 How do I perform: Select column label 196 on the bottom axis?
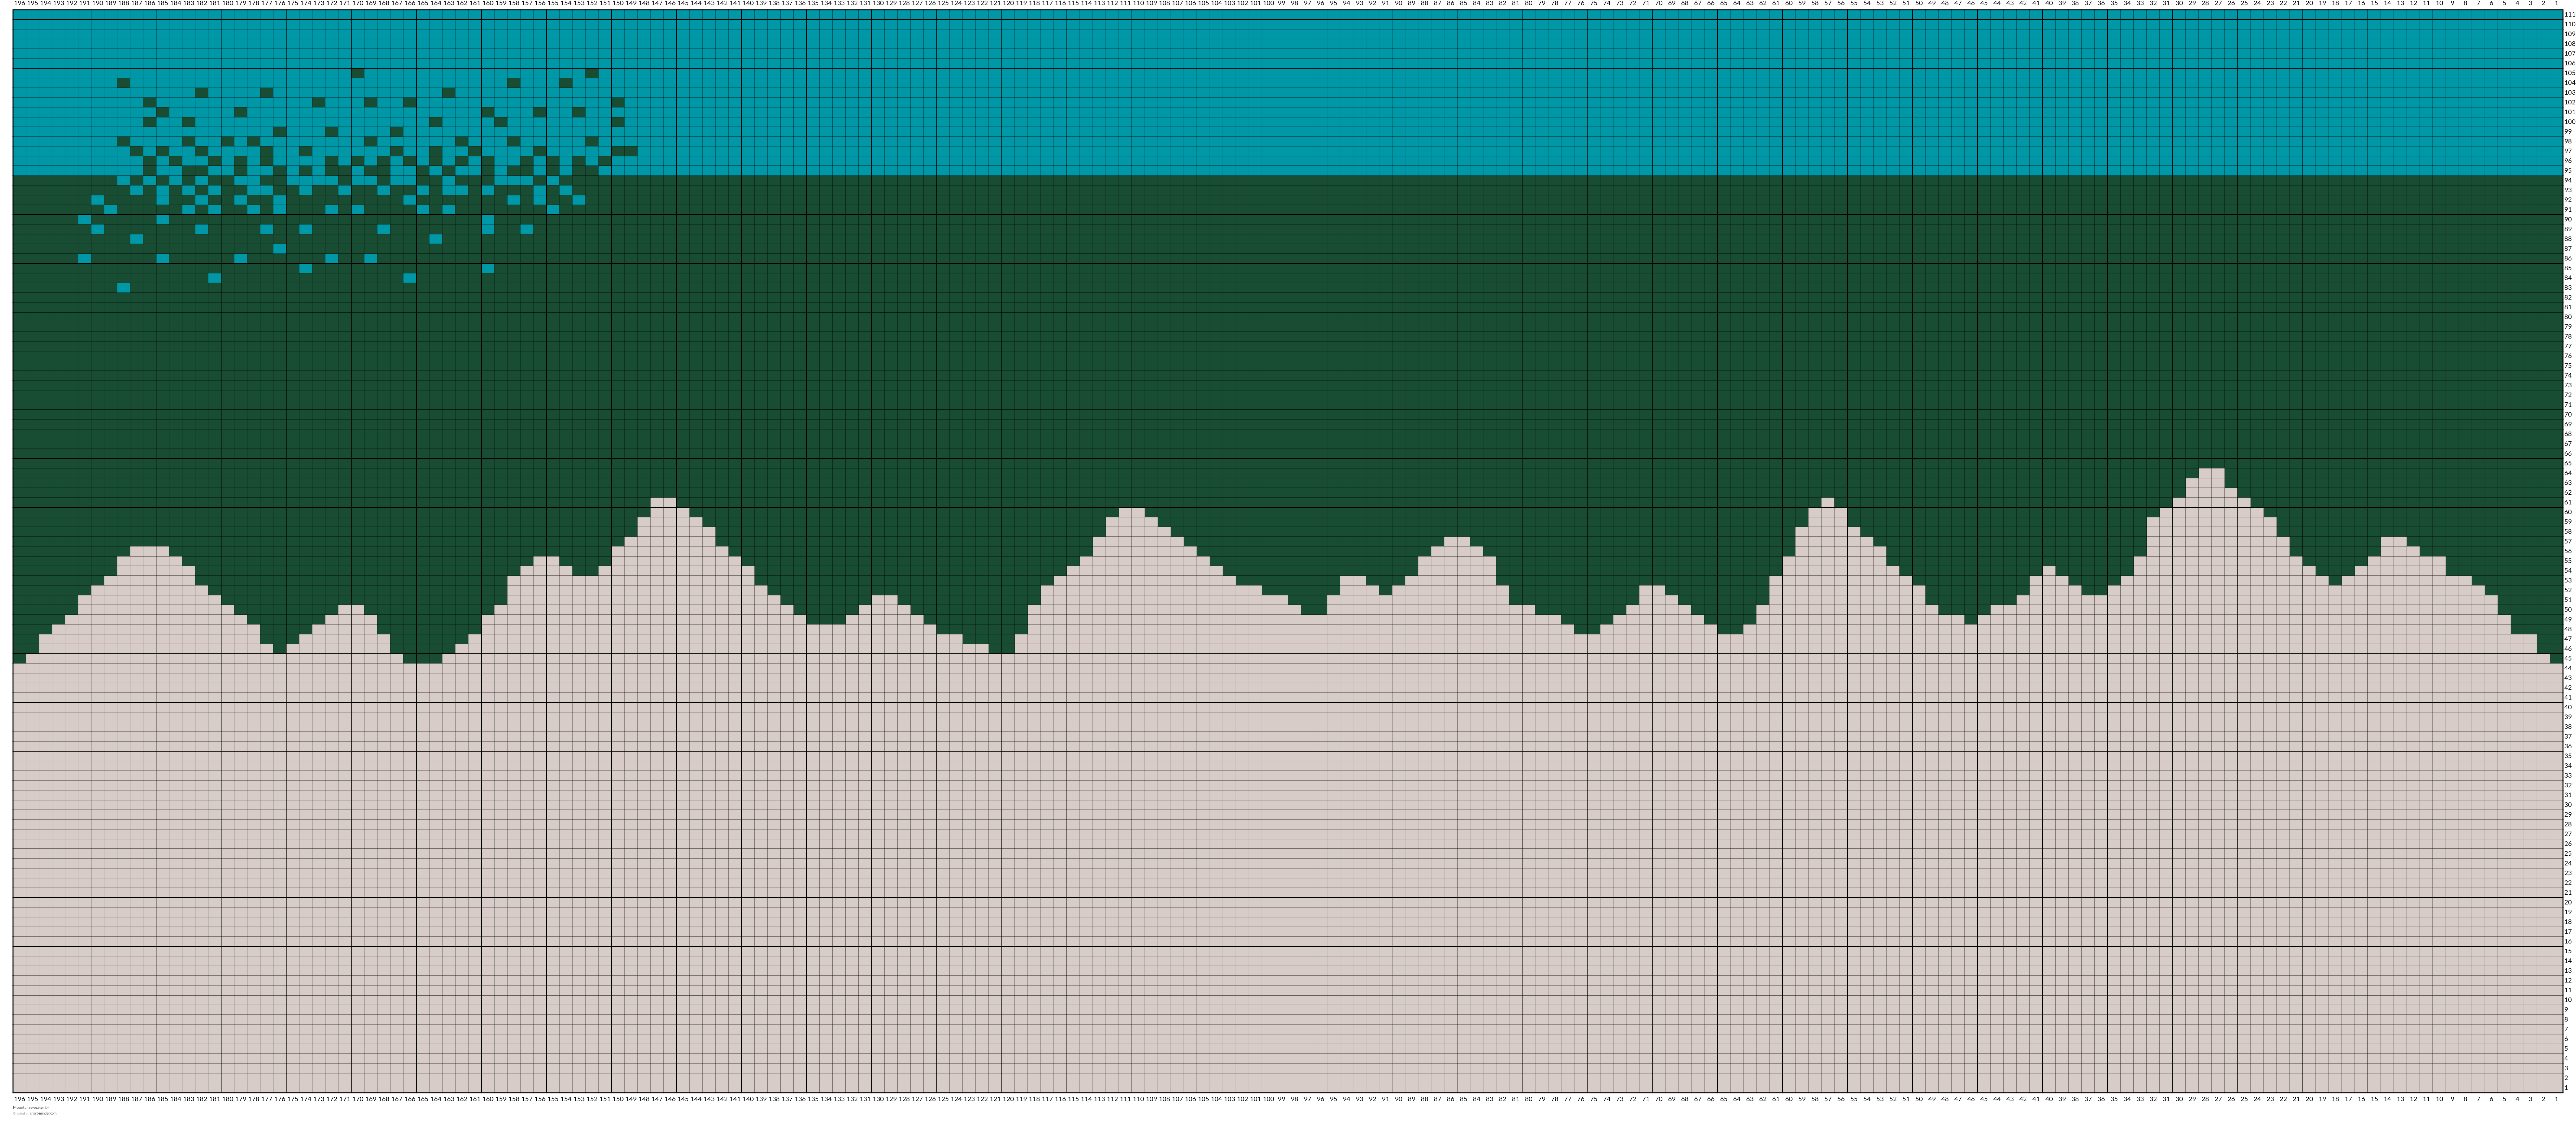coord(20,1099)
